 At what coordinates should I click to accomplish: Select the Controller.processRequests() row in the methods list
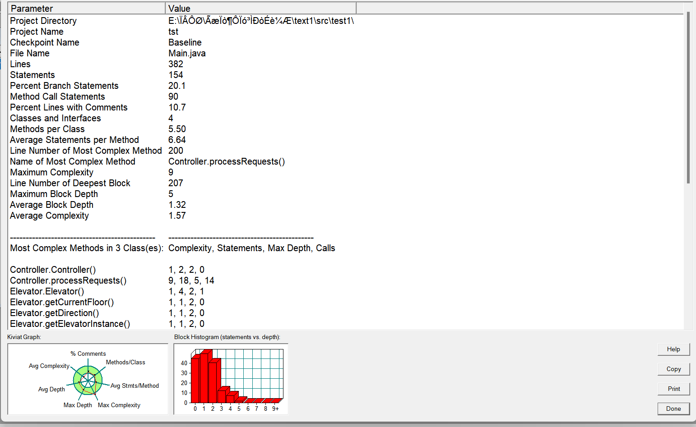tap(346, 280)
